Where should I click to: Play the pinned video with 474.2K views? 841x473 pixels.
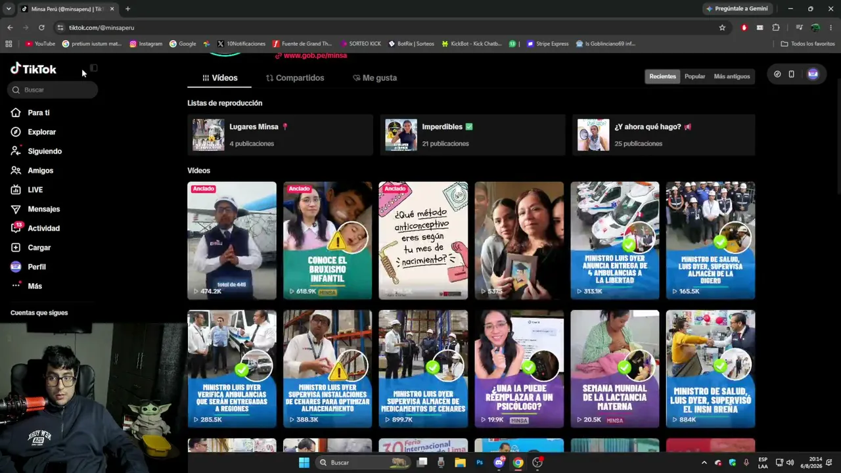click(232, 240)
